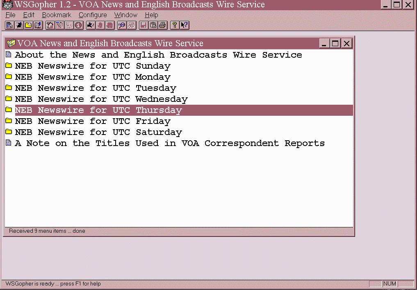417x290 pixels.
Task: Select A Note on the Titles Used entry
Action: click(170, 143)
